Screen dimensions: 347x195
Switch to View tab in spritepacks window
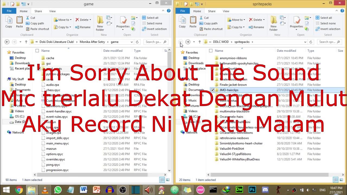226,11
